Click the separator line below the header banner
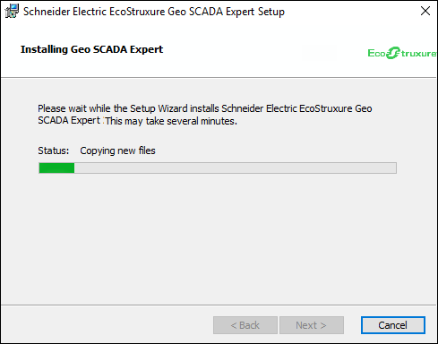 tap(219, 78)
